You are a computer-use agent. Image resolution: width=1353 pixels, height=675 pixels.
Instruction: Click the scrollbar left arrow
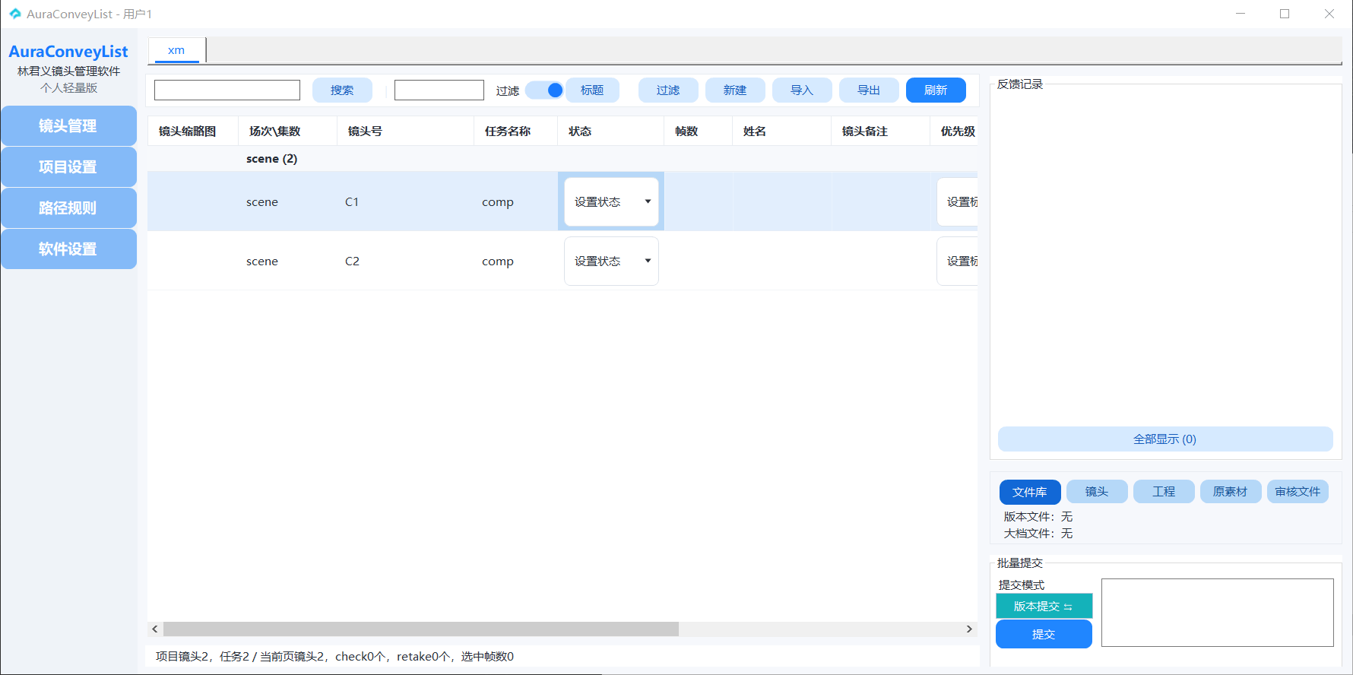tap(155, 629)
